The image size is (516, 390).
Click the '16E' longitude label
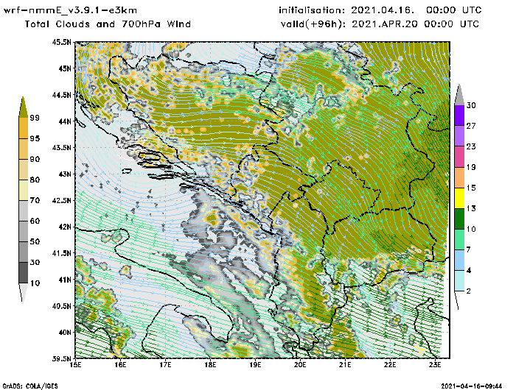click(120, 365)
